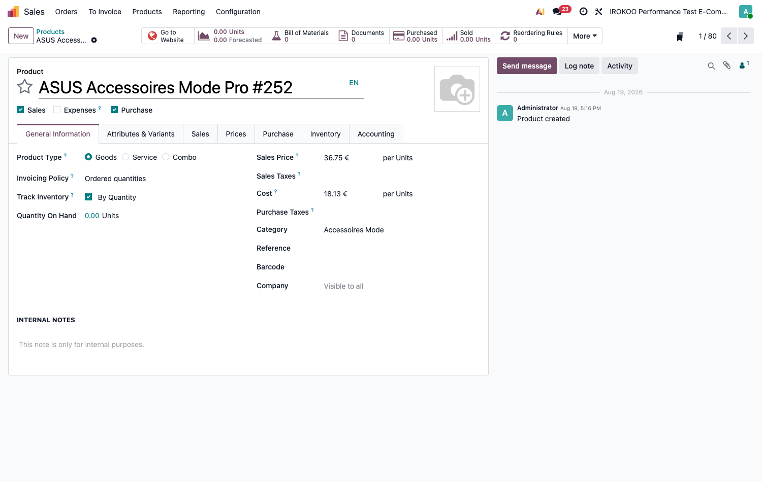The height and width of the screenshot is (482, 762).
Task: Select Service product type
Action: click(125, 157)
